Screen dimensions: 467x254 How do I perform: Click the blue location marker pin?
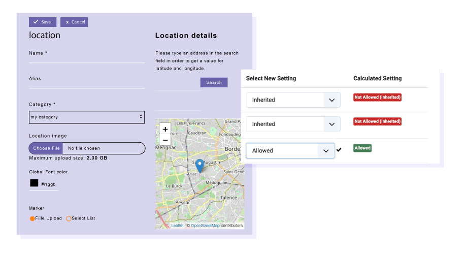pyautogui.click(x=199, y=165)
